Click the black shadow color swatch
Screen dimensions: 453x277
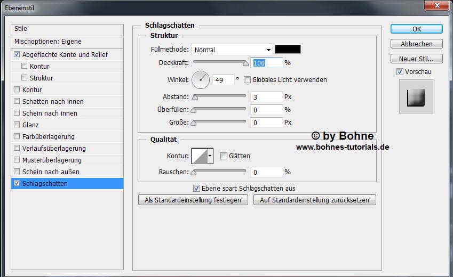pyautogui.click(x=288, y=50)
